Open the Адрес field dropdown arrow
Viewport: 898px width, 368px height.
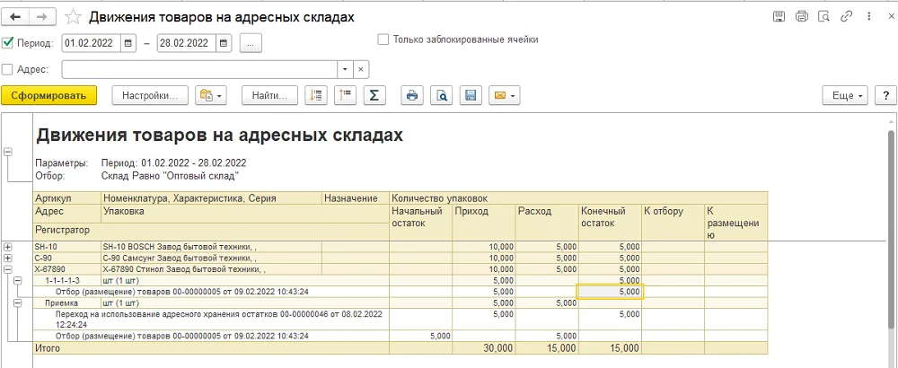pyautogui.click(x=345, y=69)
